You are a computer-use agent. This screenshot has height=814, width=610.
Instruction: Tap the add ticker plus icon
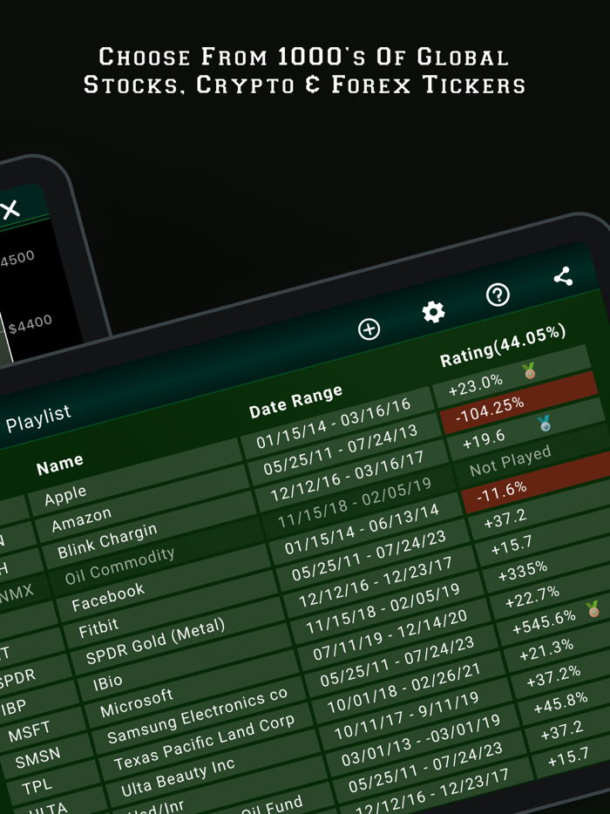tap(369, 329)
